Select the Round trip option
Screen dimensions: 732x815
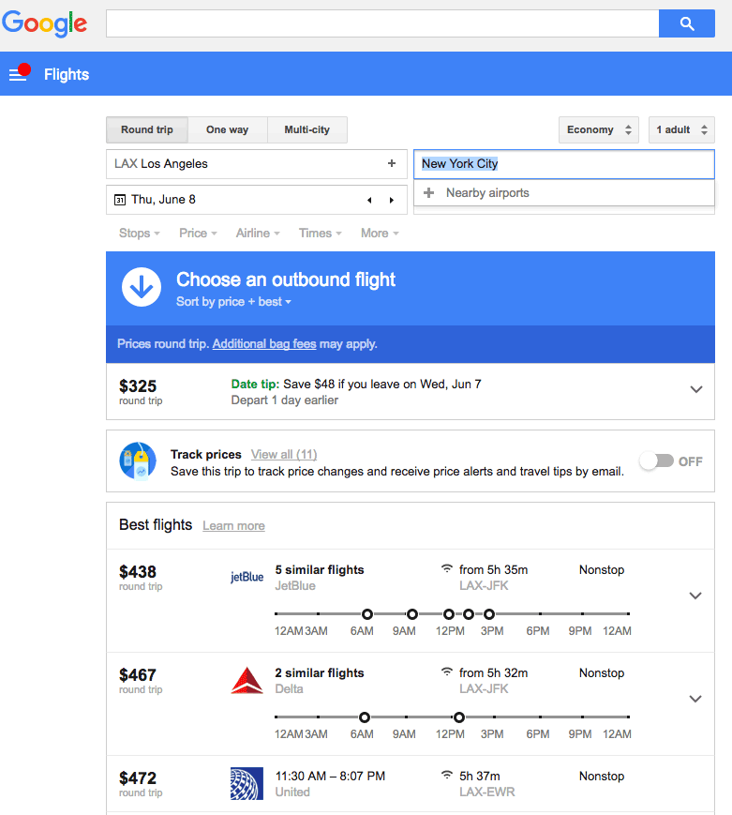pyautogui.click(x=147, y=129)
